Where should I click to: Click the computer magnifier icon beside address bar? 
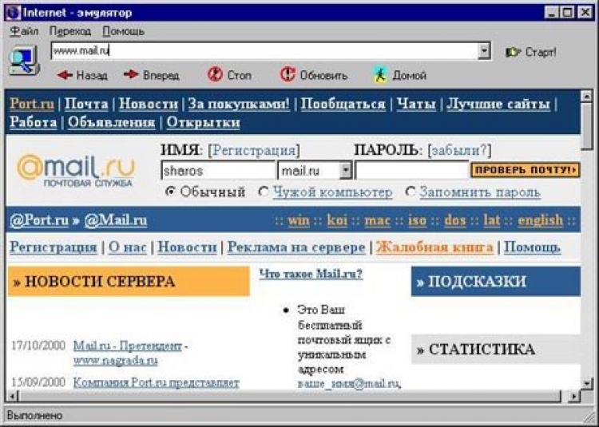click(x=24, y=60)
